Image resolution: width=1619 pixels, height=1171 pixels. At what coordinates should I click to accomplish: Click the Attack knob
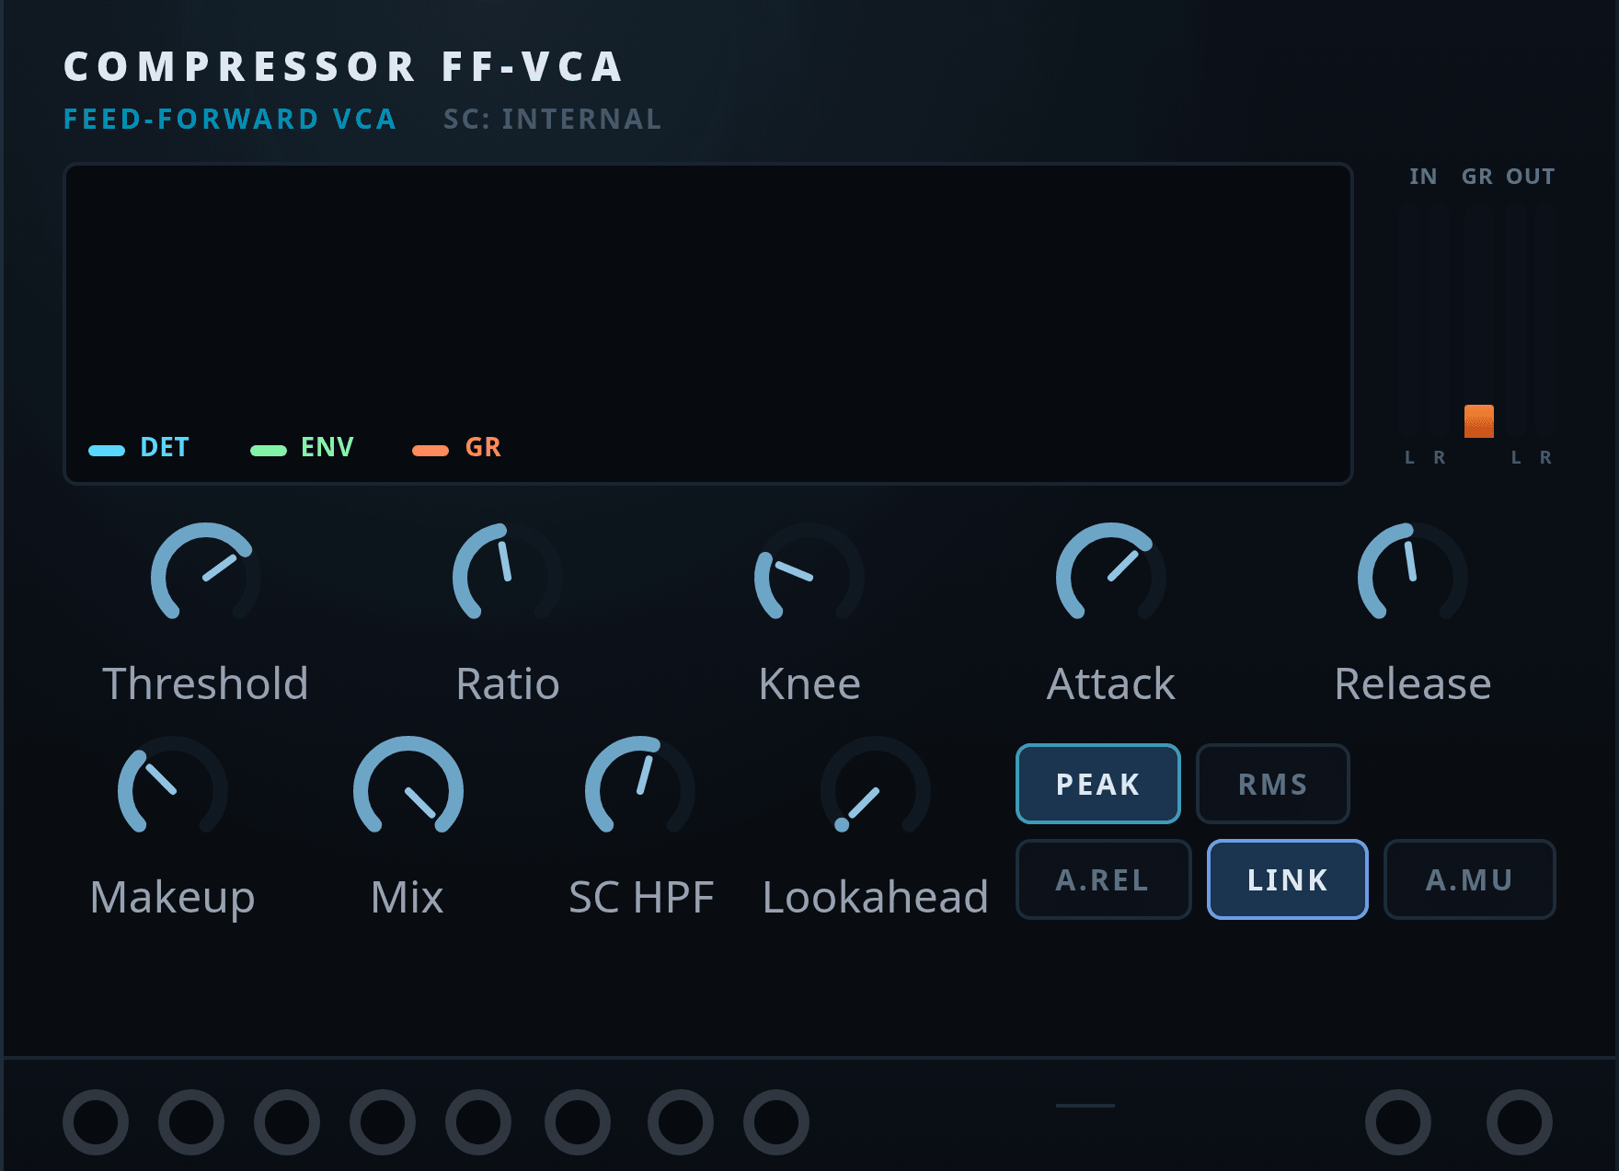[1111, 577]
